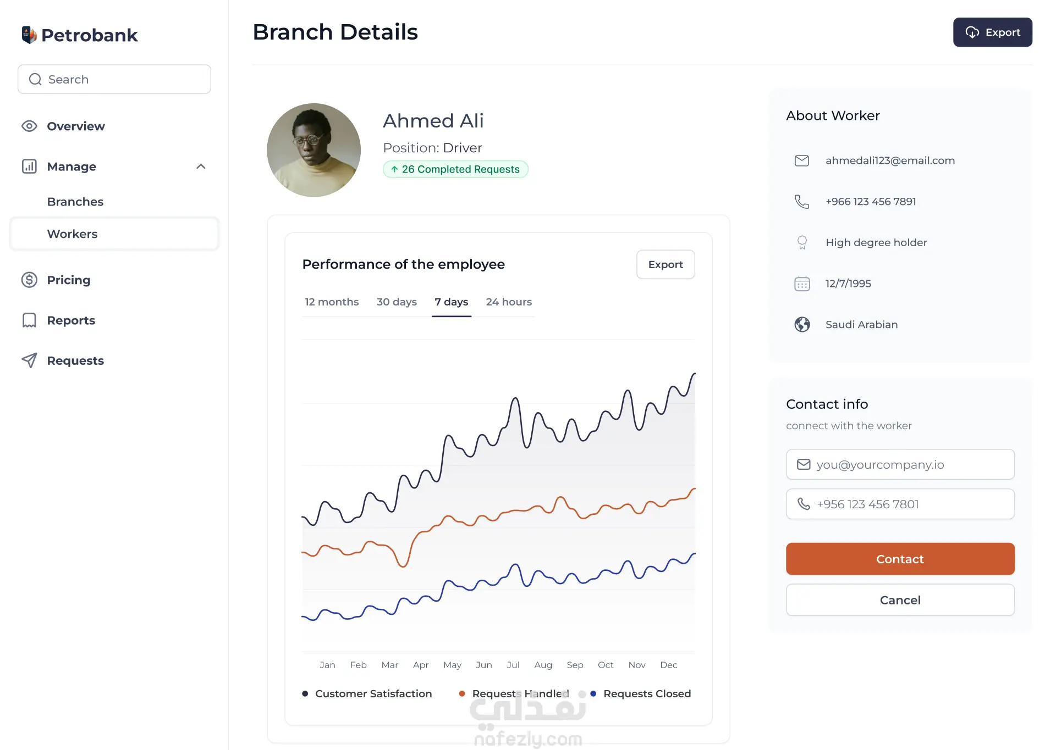Open the Branches submenu item
The width and height of the screenshot is (1056, 750).
(75, 202)
